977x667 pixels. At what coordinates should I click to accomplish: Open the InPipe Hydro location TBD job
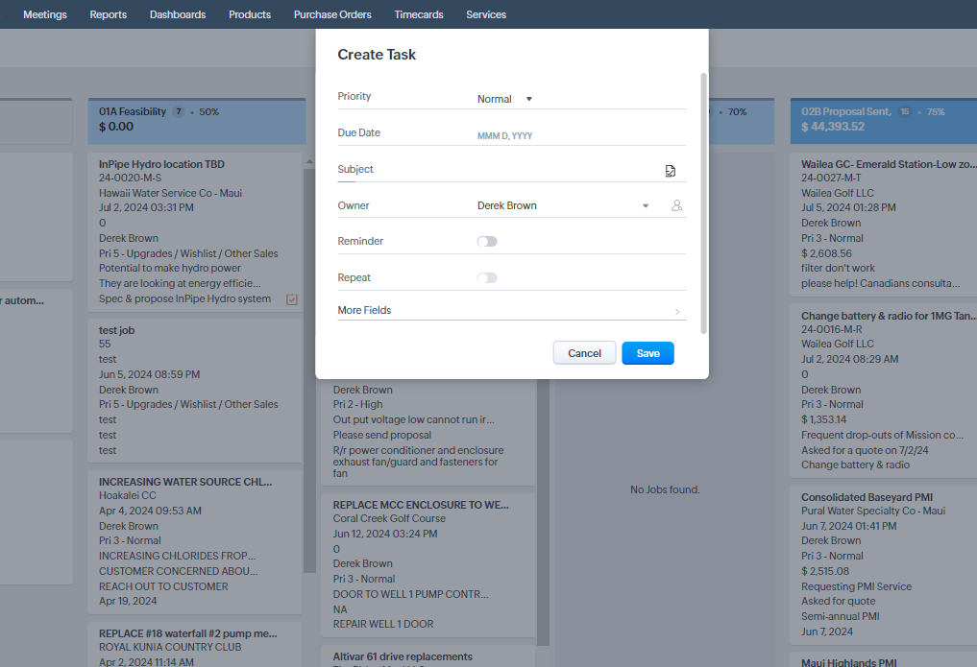point(162,164)
